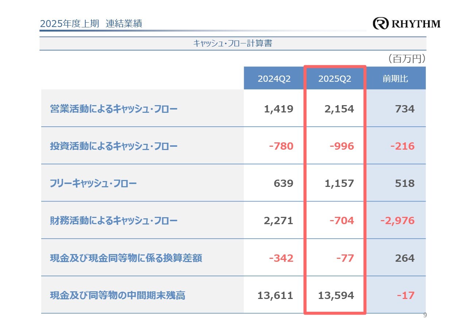
Task: Click the 現金及び同等物の中間期末残高 row label
Action: tap(117, 295)
